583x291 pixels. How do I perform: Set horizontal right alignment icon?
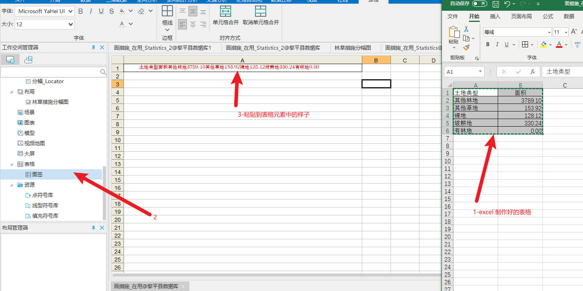[x=203, y=25]
